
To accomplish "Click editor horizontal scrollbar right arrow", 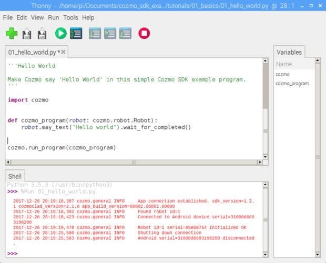I will pos(260,162).
